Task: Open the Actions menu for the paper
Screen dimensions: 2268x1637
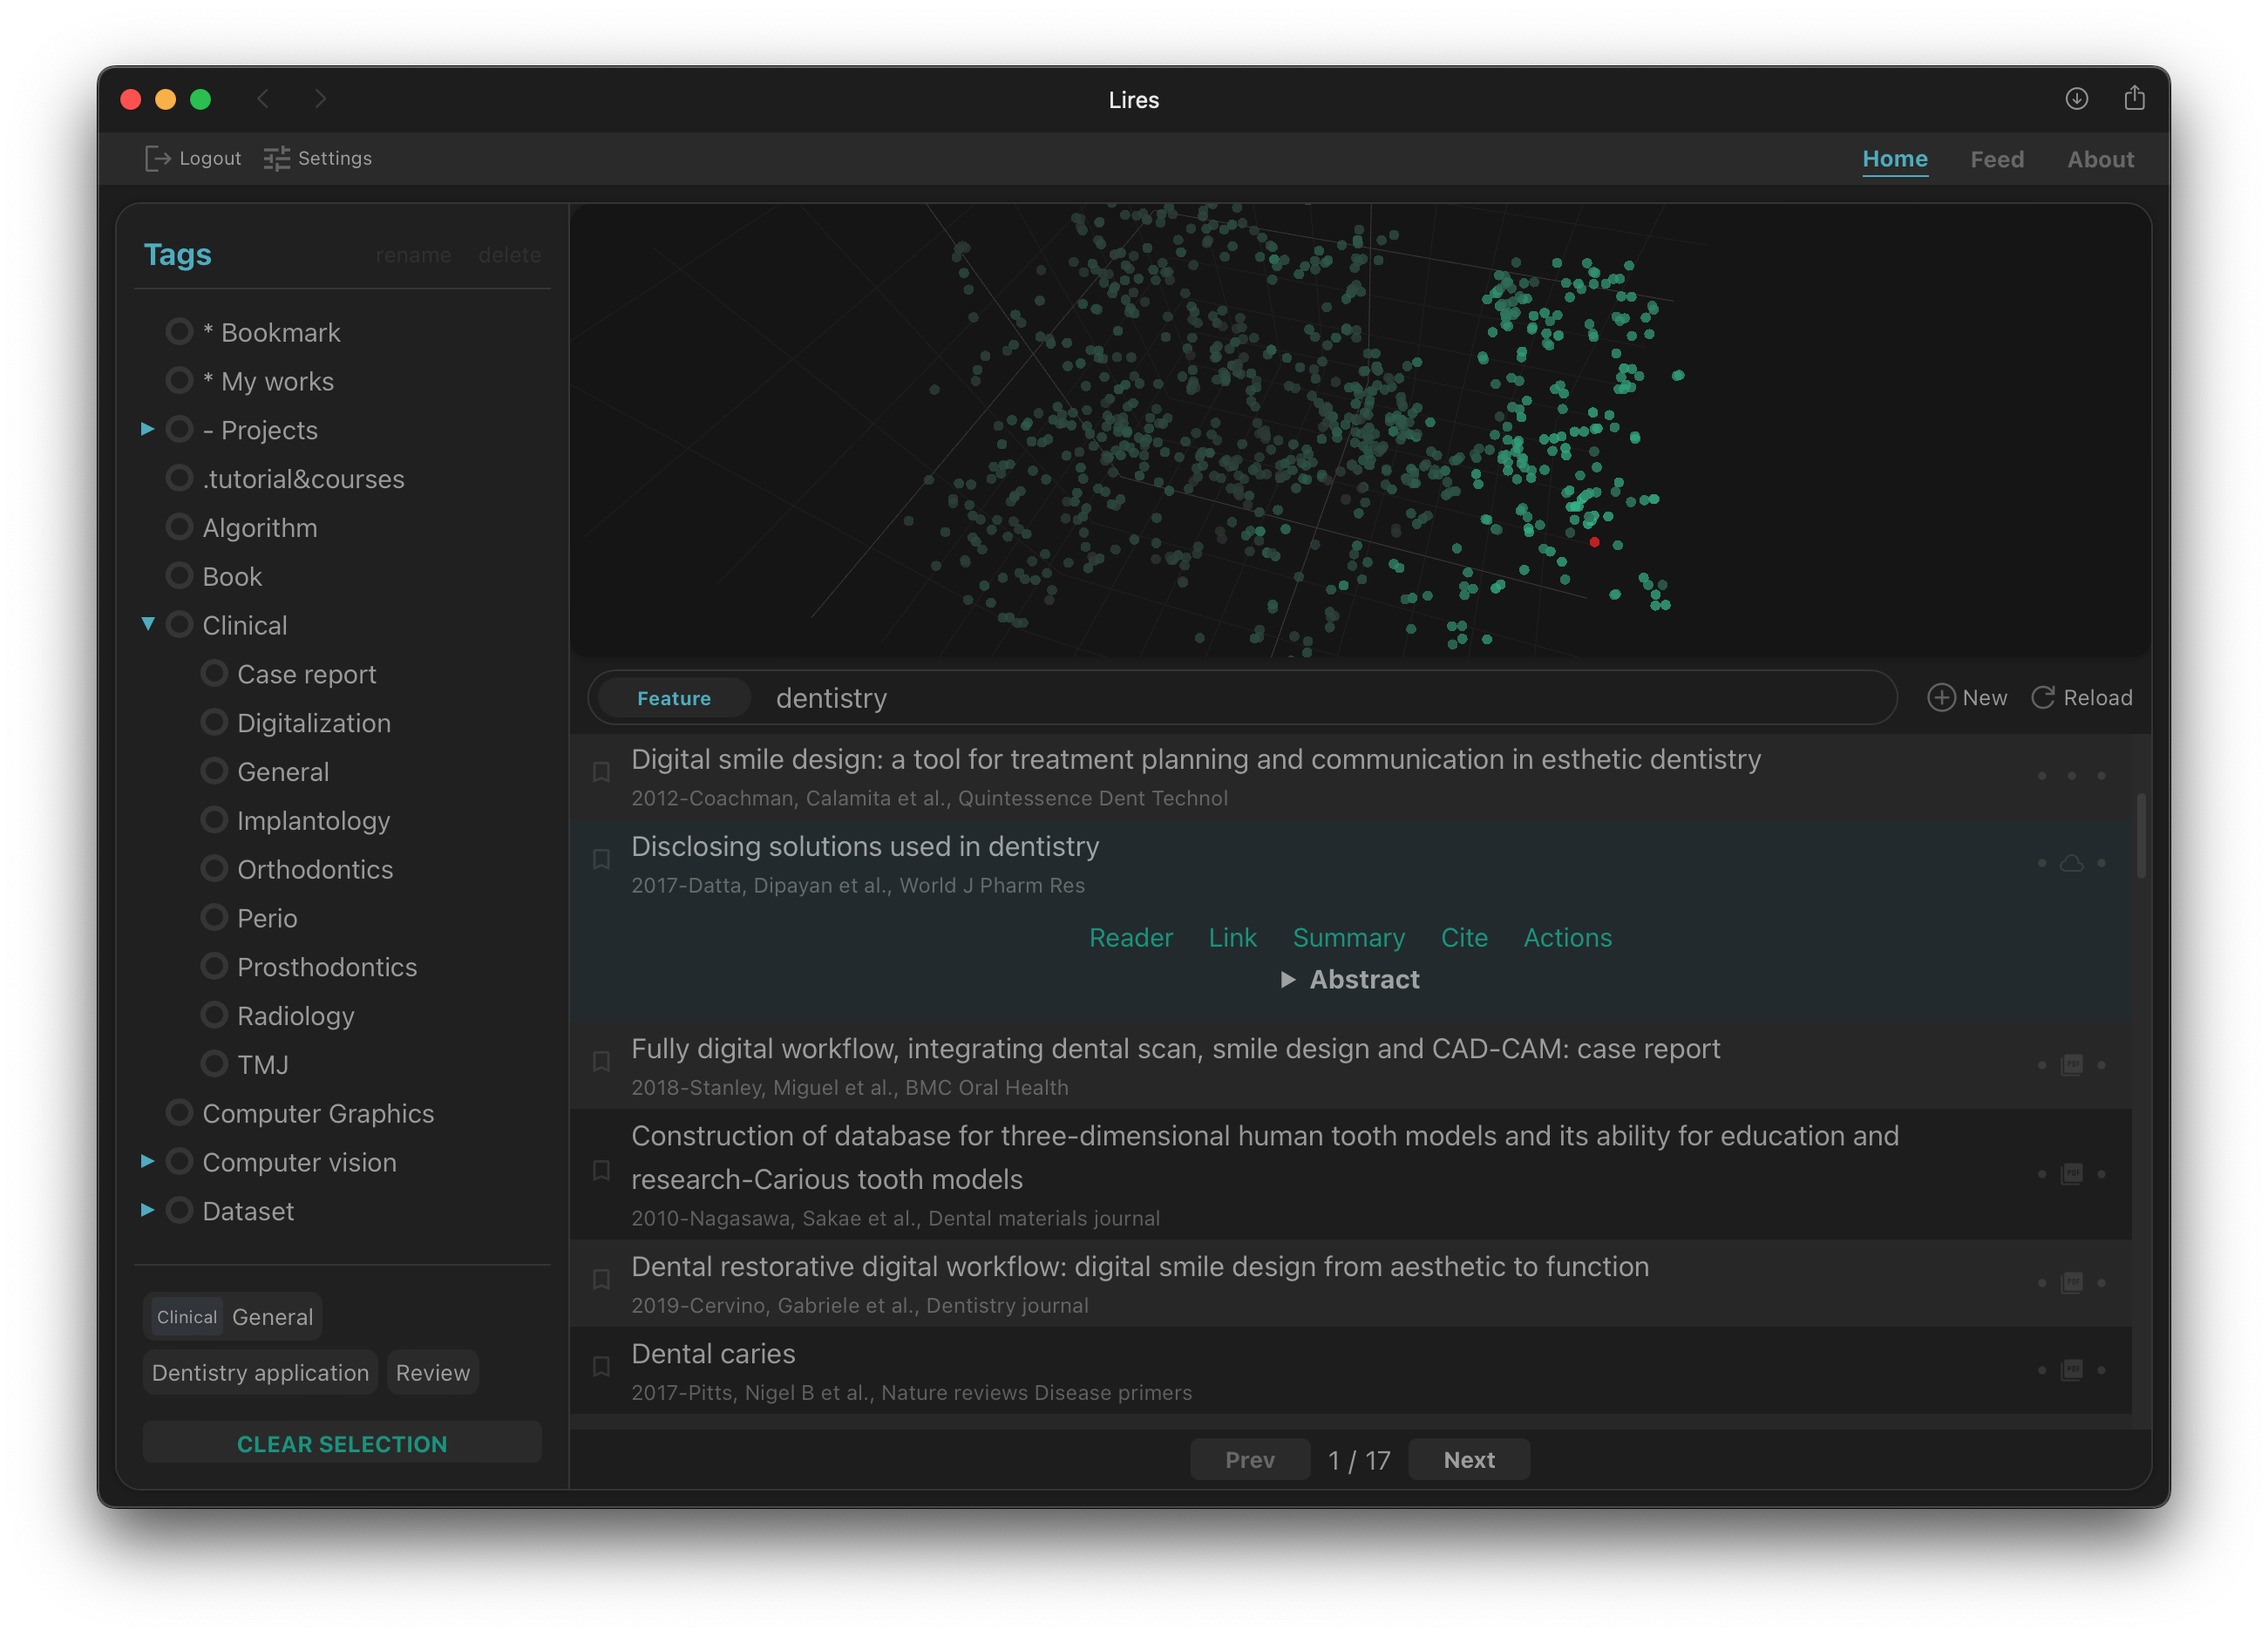Action: (1567, 938)
